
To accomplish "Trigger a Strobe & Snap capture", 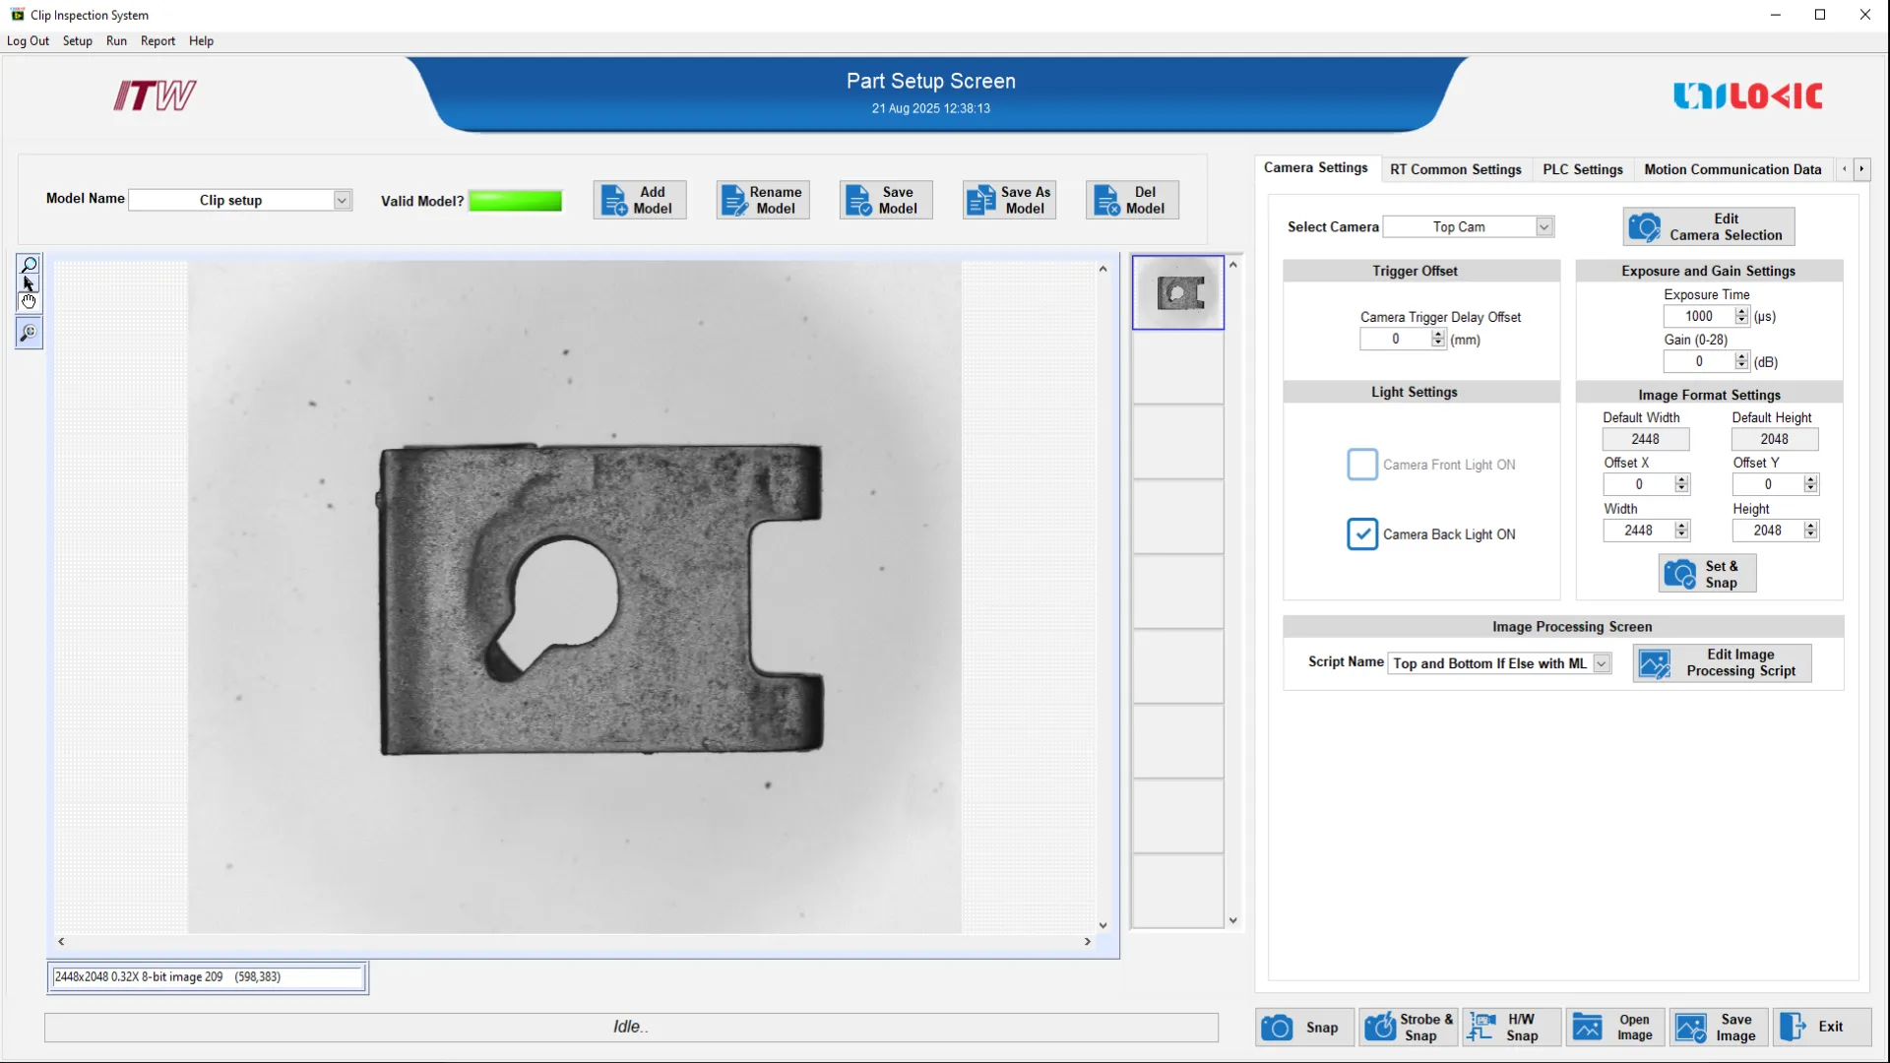I will coord(1409,1027).
